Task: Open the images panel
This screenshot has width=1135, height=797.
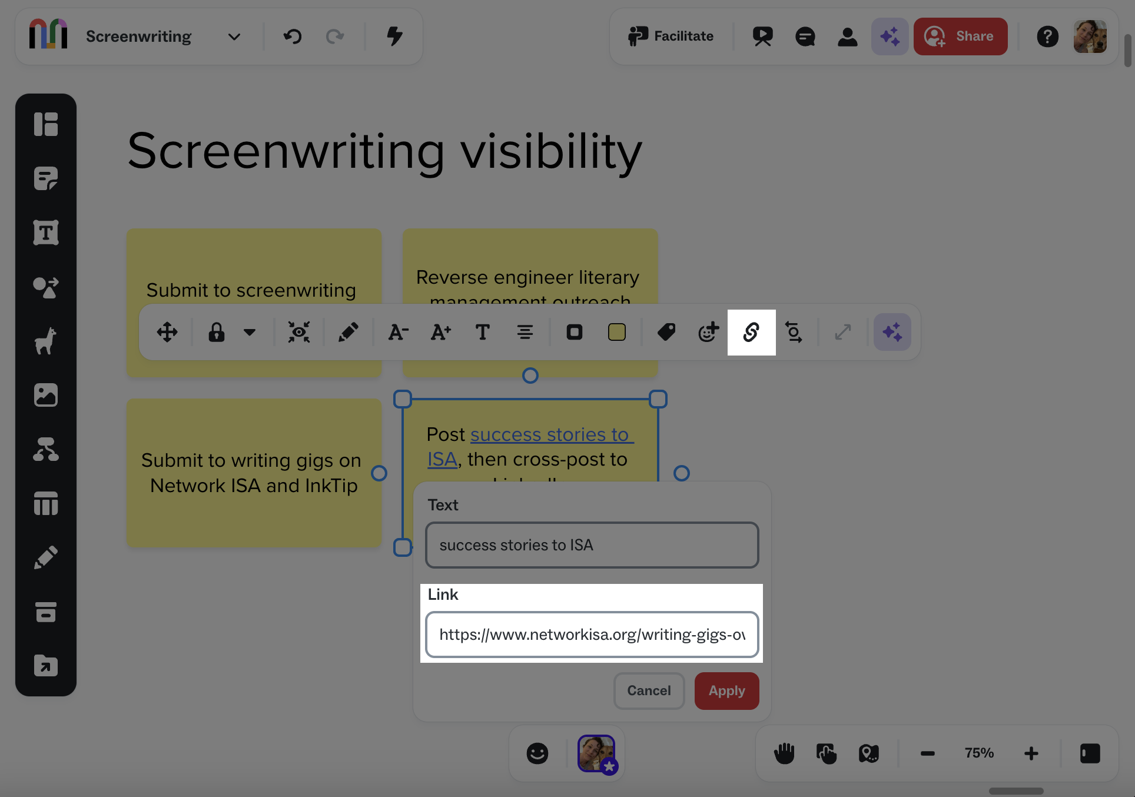Action: tap(46, 394)
